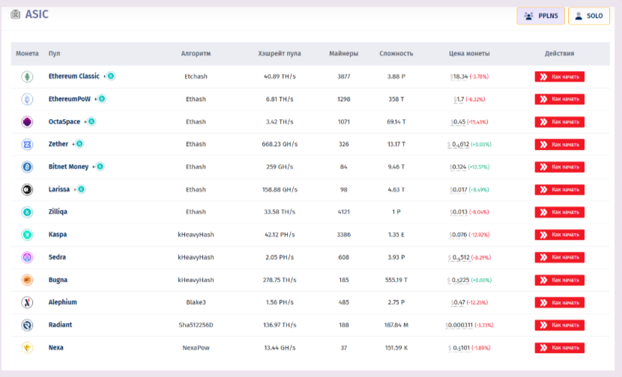
Task: Click the Цена монеты column header
Action: click(469, 53)
